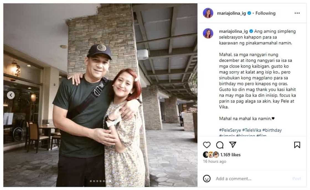
Task: Share the post using the paper plane icon
Action: (x=233, y=145)
